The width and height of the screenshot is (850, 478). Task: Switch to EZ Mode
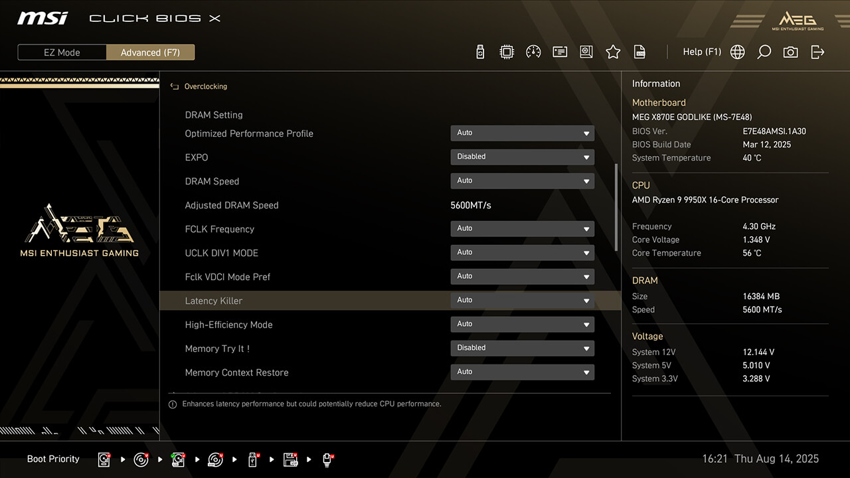pyautogui.click(x=62, y=52)
